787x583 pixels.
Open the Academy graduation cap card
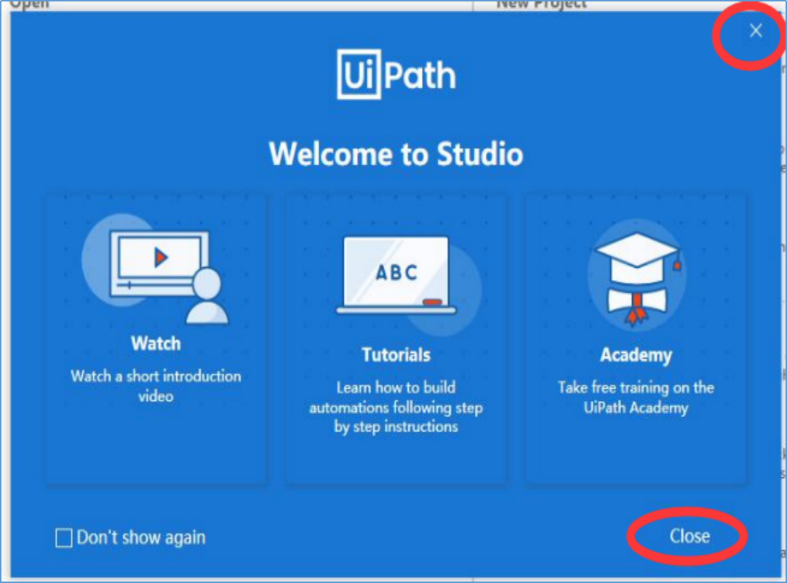pos(636,339)
